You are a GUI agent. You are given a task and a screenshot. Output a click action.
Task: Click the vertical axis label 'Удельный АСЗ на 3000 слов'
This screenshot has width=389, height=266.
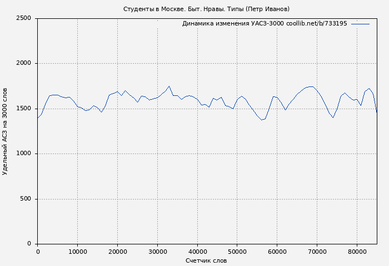[6, 131]
